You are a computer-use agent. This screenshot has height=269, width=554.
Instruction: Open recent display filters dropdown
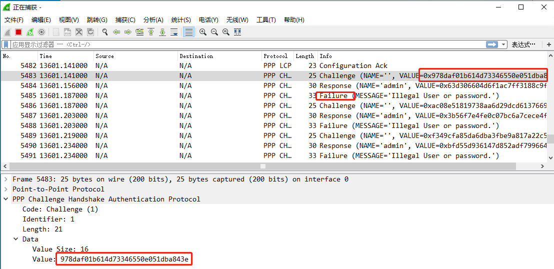(503, 44)
